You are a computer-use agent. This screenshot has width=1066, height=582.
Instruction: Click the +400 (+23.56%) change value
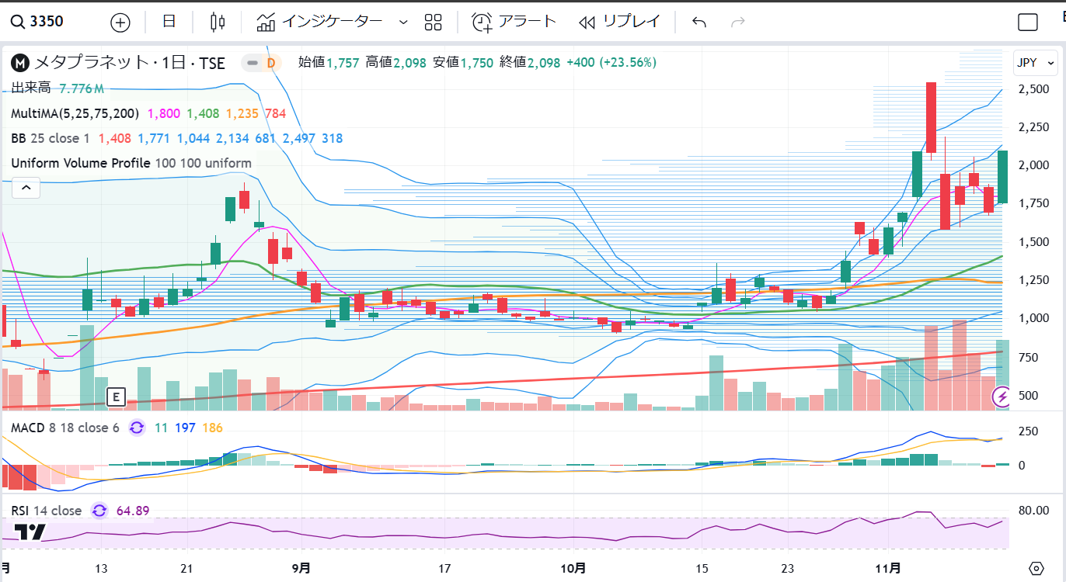[611, 63]
